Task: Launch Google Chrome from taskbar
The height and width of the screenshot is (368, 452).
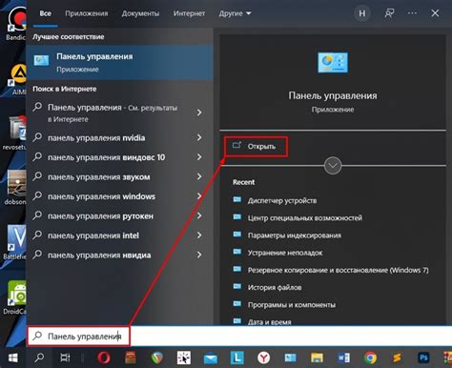Action: pyautogui.click(x=370, y=358)
